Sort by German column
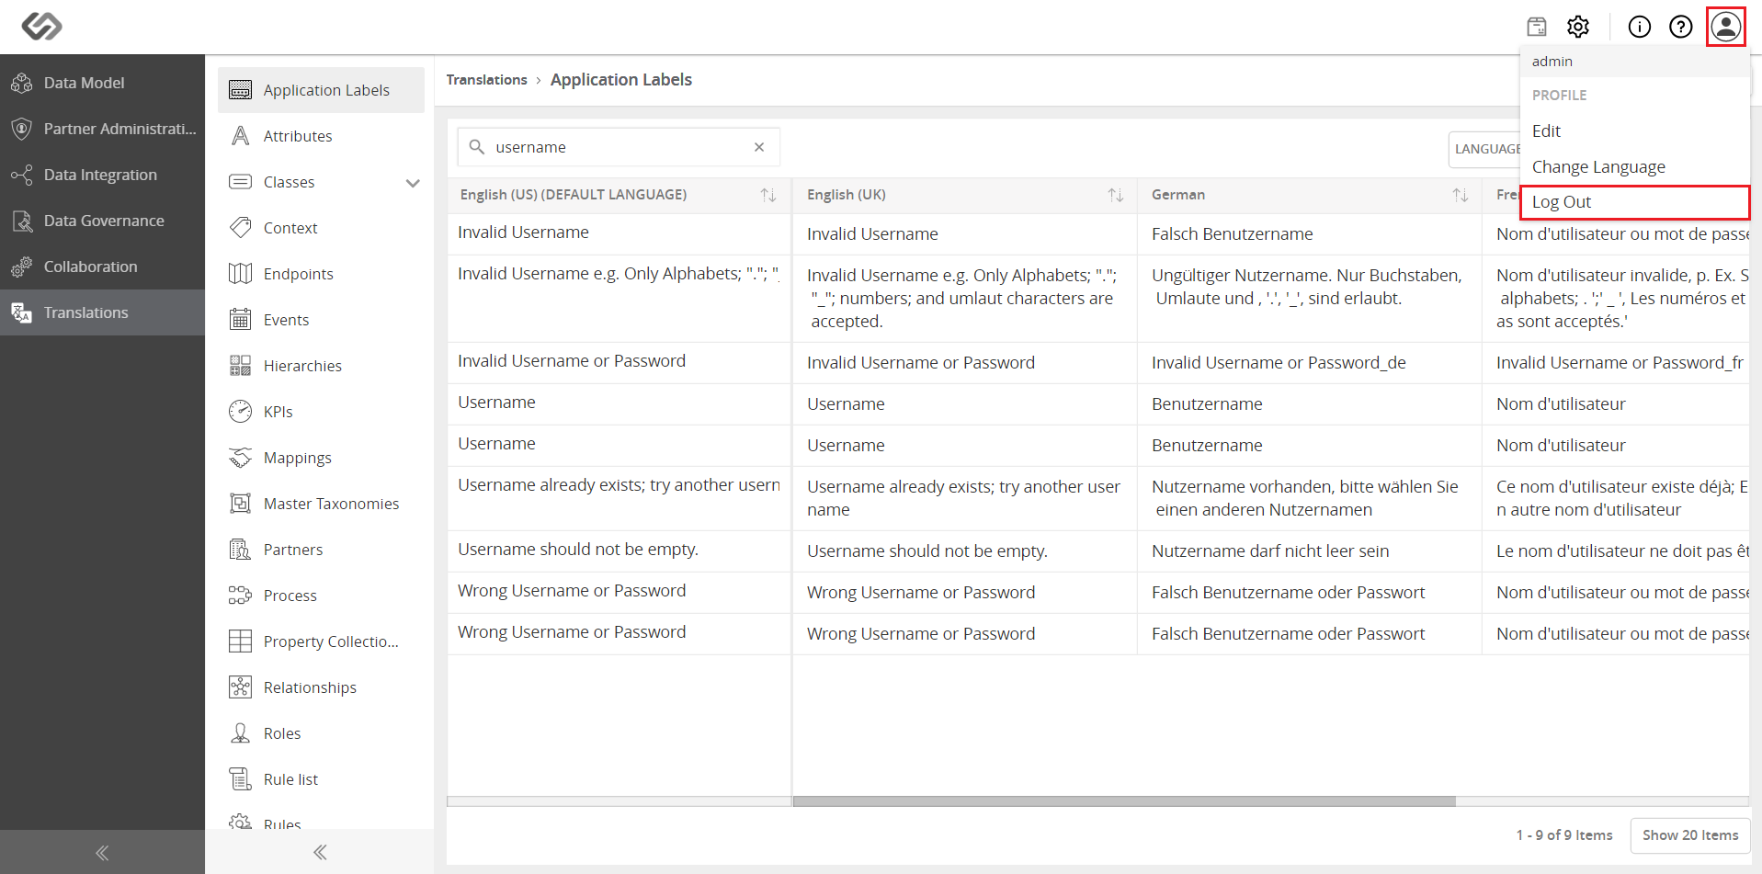The width and height of the screenshot is (1762, 874). point(1461,195)
